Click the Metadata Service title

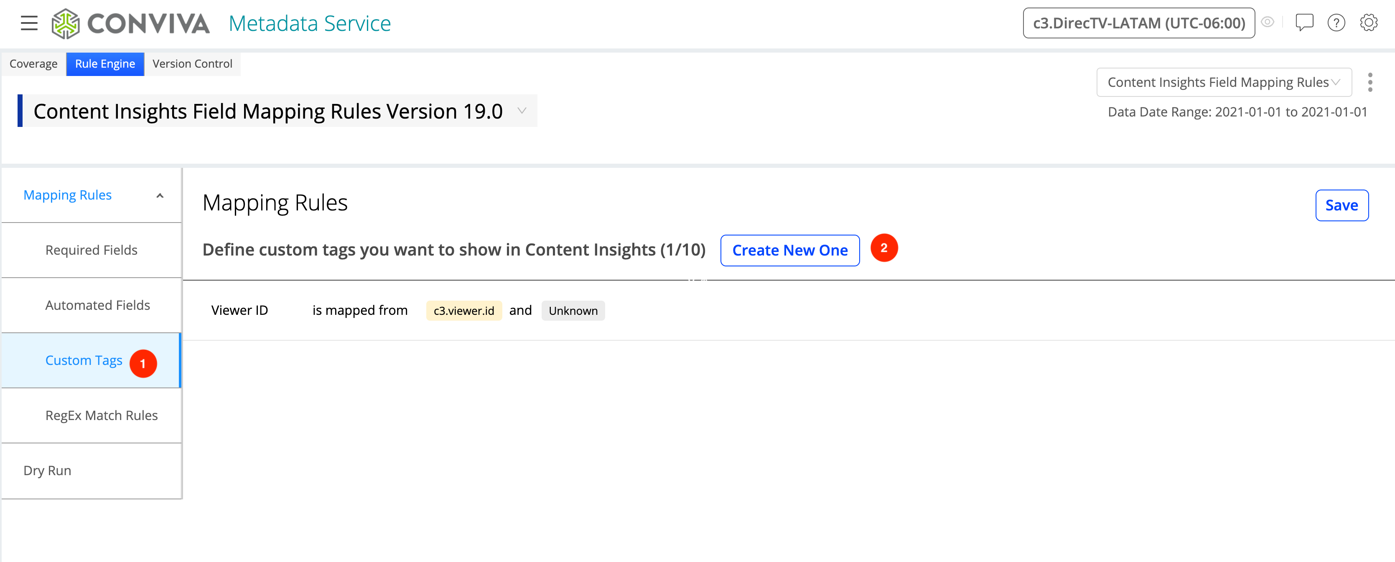click(310, 23)
